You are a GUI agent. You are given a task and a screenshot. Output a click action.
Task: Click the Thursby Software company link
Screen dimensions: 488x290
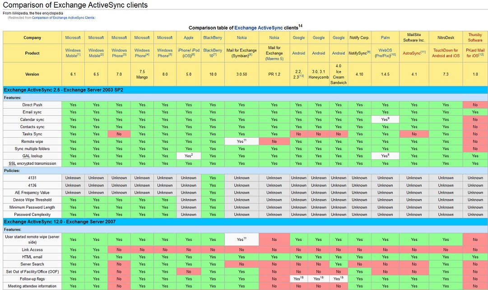click(475, 37)
